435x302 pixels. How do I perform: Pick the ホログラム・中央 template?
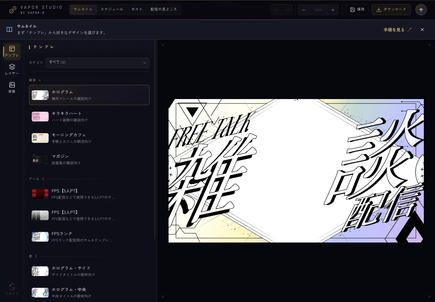tap(89, 293)
